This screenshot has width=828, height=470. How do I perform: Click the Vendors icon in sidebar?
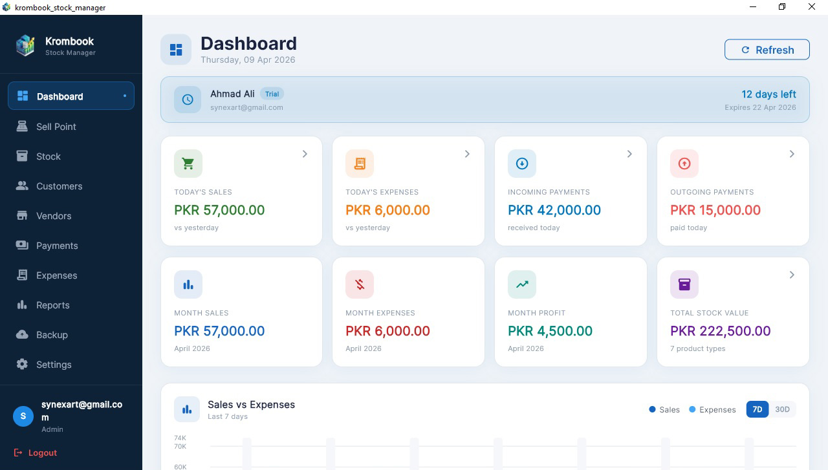23,216
